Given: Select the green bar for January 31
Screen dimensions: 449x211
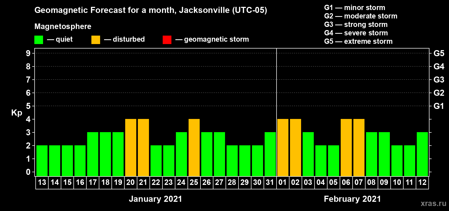Looking at the screenshot, I should (x=270, y=154).
